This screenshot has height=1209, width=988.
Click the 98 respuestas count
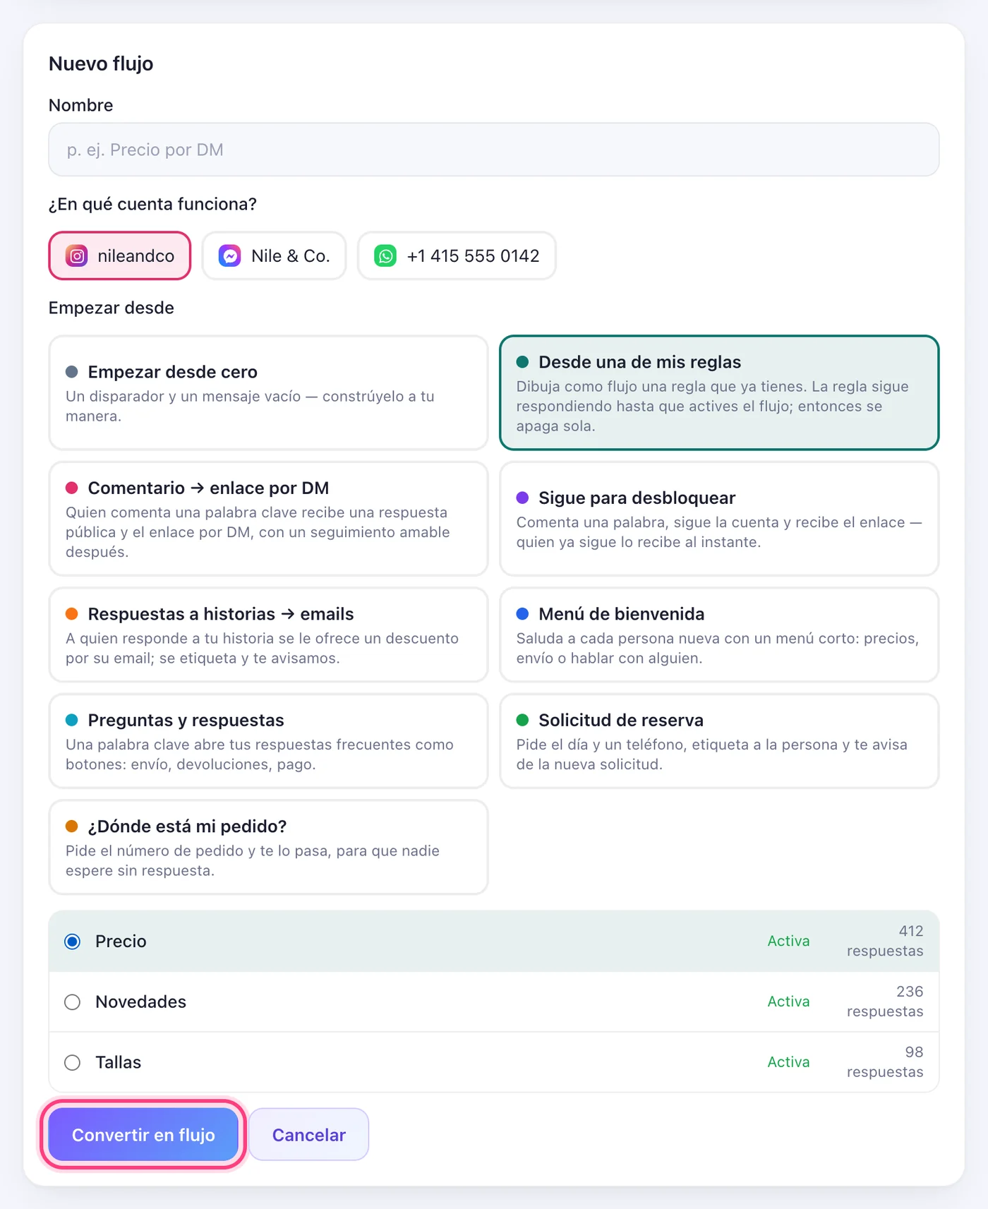885,1062
